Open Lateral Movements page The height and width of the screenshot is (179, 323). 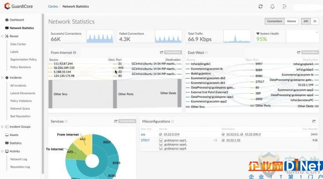point(22,93)
